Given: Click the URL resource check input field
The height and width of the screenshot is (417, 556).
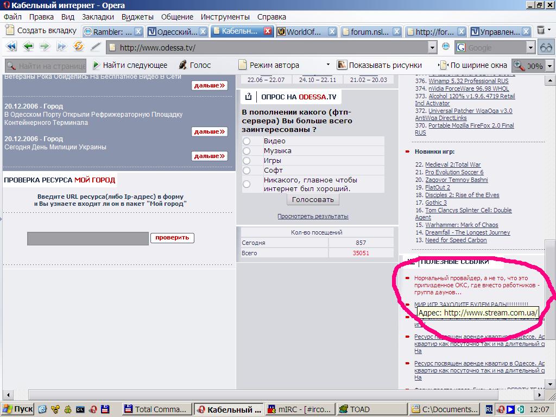Looking at the screenshot, I should coord(88,238).
